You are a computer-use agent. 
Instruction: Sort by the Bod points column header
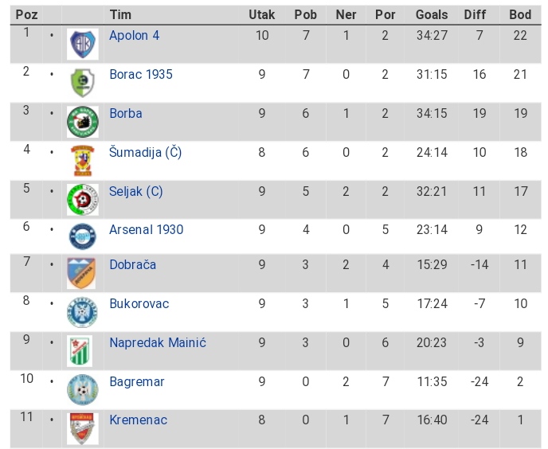tap(520, 14)
